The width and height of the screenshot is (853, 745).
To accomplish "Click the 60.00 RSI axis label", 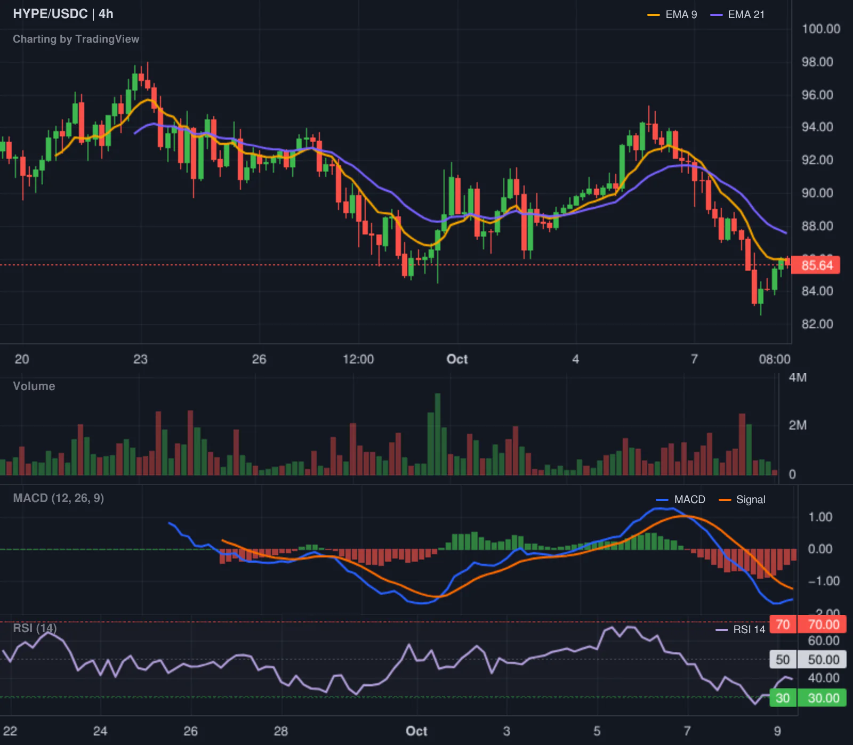I will (x=824, y=641).
